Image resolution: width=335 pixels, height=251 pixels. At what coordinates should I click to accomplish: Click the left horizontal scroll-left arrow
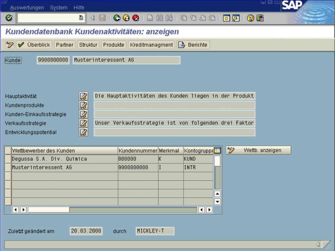tap(16, 209)
